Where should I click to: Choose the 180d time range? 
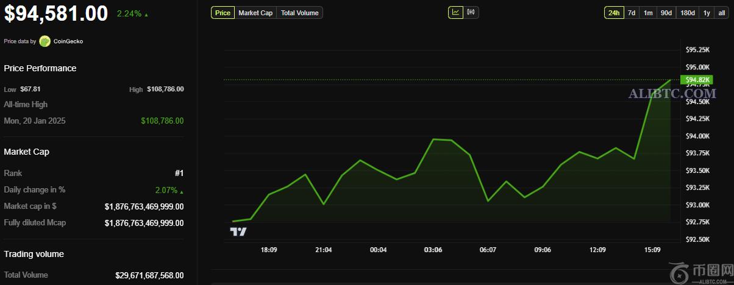pos(687,13)
